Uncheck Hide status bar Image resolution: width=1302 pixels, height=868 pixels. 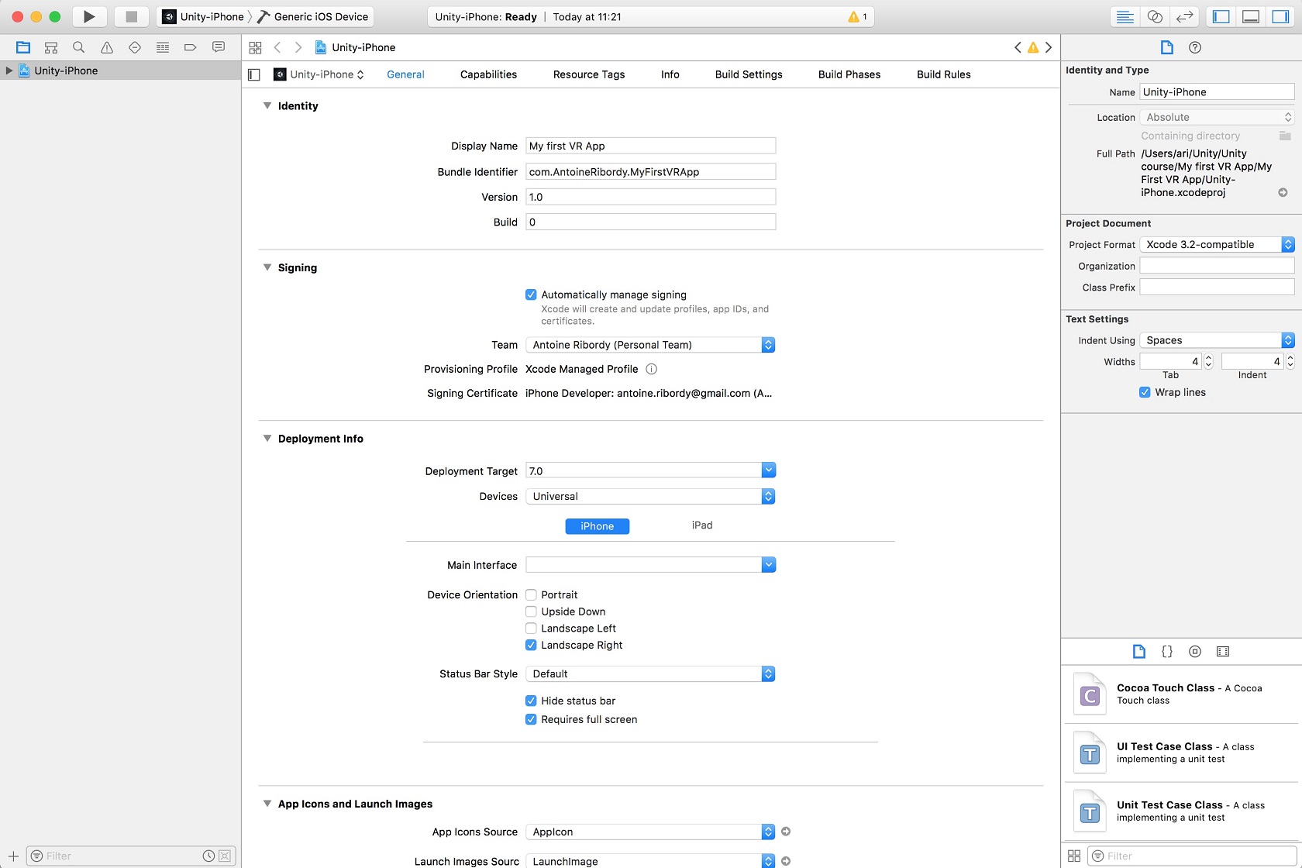pos(531,701)
